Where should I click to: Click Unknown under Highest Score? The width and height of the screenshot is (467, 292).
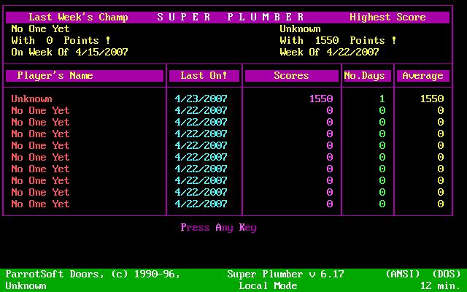pyautogui.click(x=300, y=29)
